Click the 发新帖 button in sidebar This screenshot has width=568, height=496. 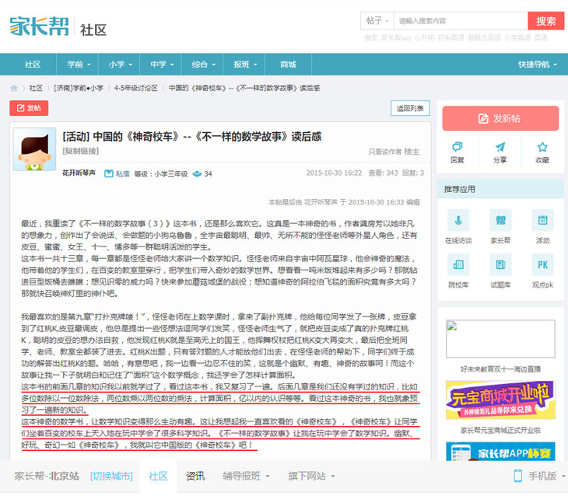pos(500,118)
